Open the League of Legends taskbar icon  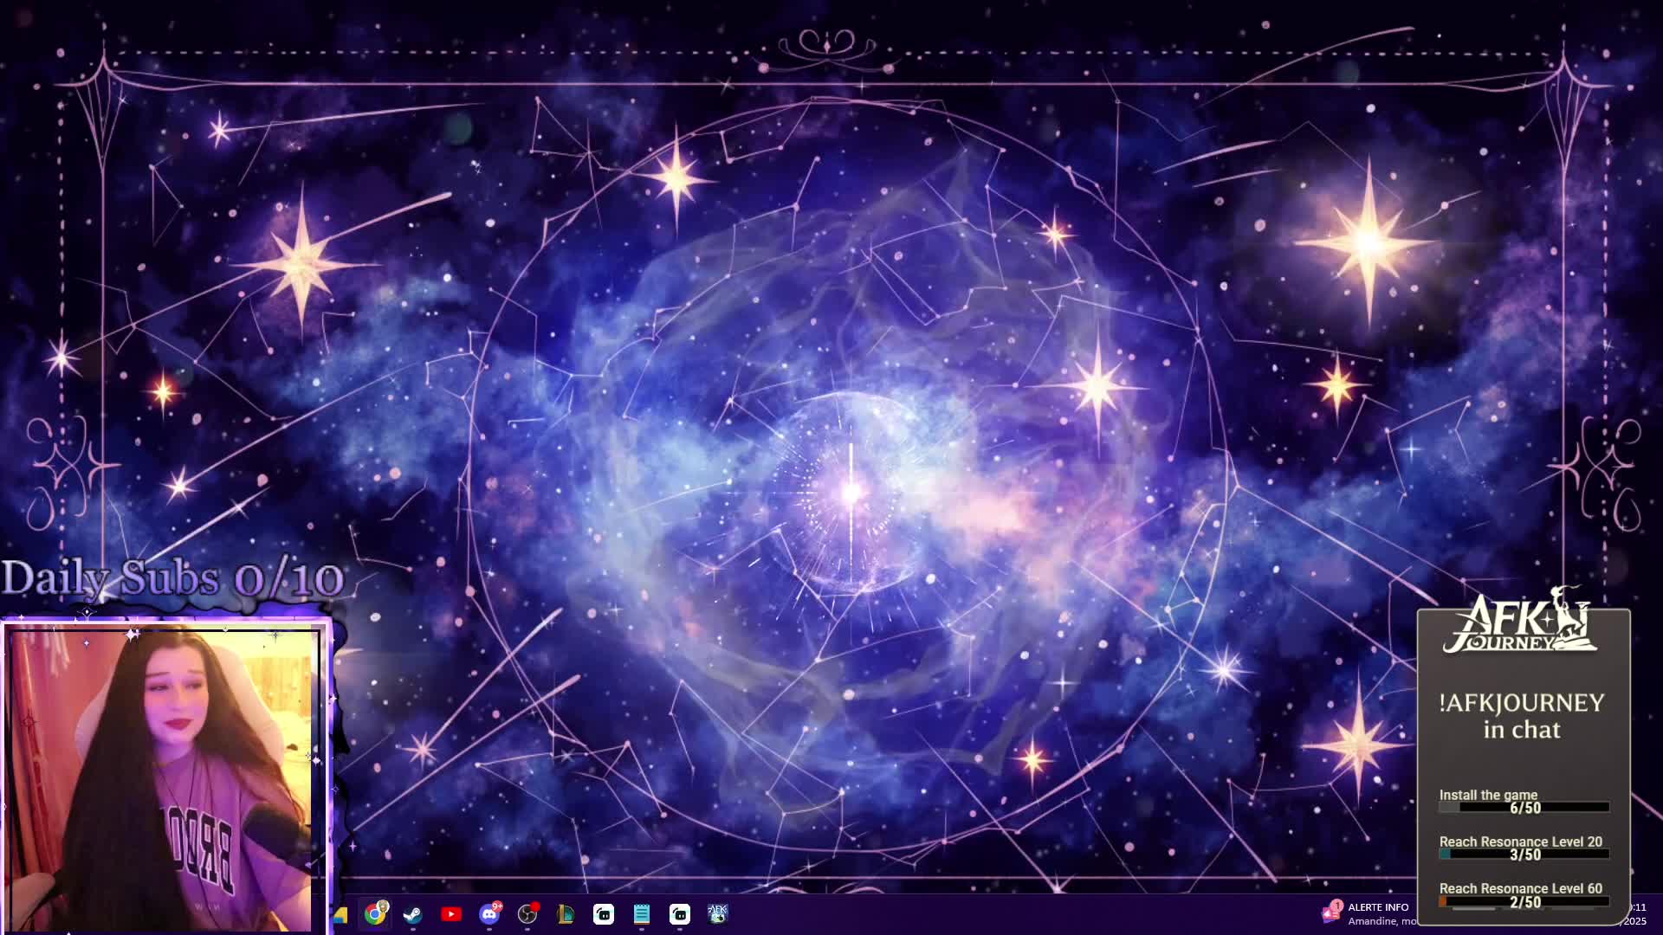[x=566, y=914]
